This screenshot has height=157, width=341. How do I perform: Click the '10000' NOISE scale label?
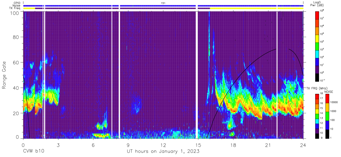coord(334,102)
